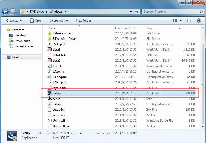The width and height of the screenshot is (206, 143).
Task: Click the search magnifier icon
Action: [x=201, y=12]
